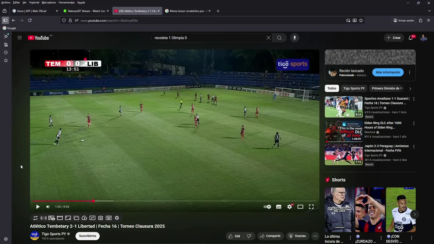Open the Herramientas menu

(66, 2)
